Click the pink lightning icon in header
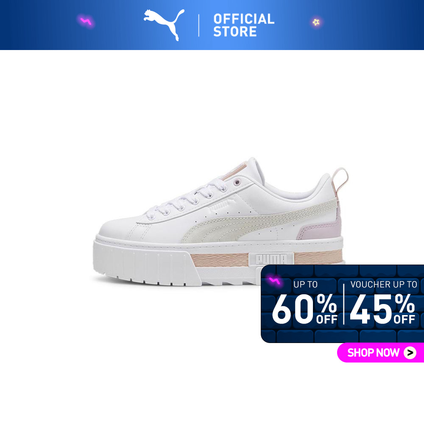 coord(86,21)
